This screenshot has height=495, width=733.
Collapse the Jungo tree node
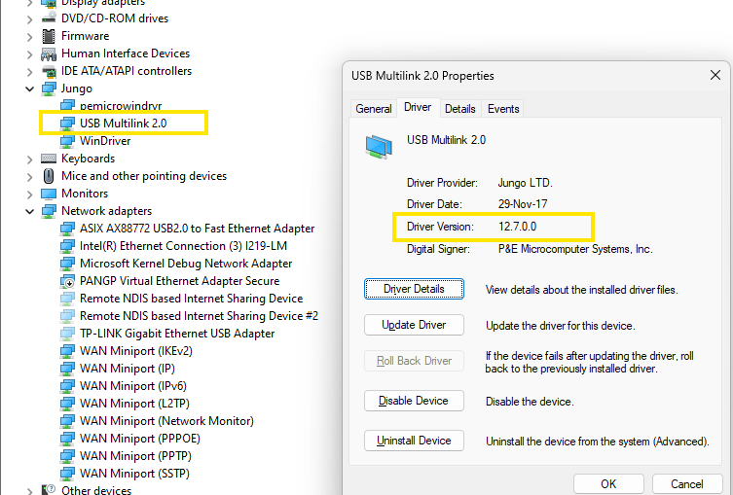pyautogui.click(x=30, y=88)
